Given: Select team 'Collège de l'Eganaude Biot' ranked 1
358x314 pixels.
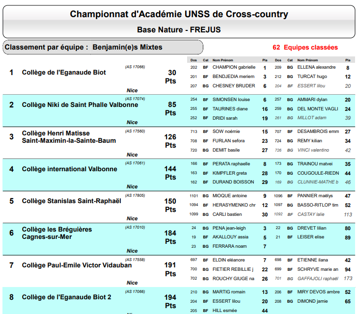Looking at the screenshot, I should pos(64,73).
